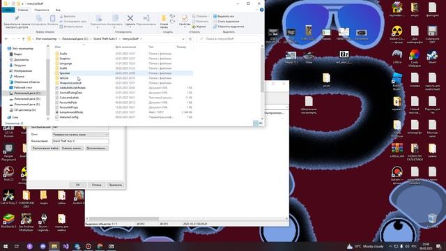This screenshot has width=446, height=251.
Task: Select Сеть in navigation pane
Action: 15,117
